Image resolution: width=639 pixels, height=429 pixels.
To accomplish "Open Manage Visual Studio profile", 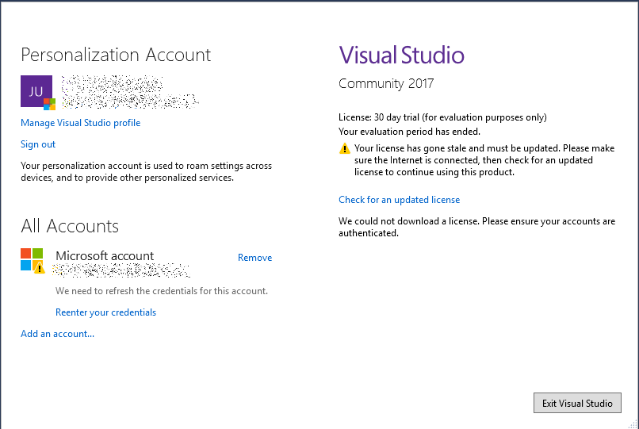I will (80, 123).
